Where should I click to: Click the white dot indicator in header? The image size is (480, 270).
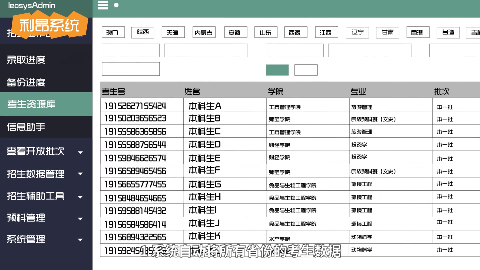click(116, 5)
